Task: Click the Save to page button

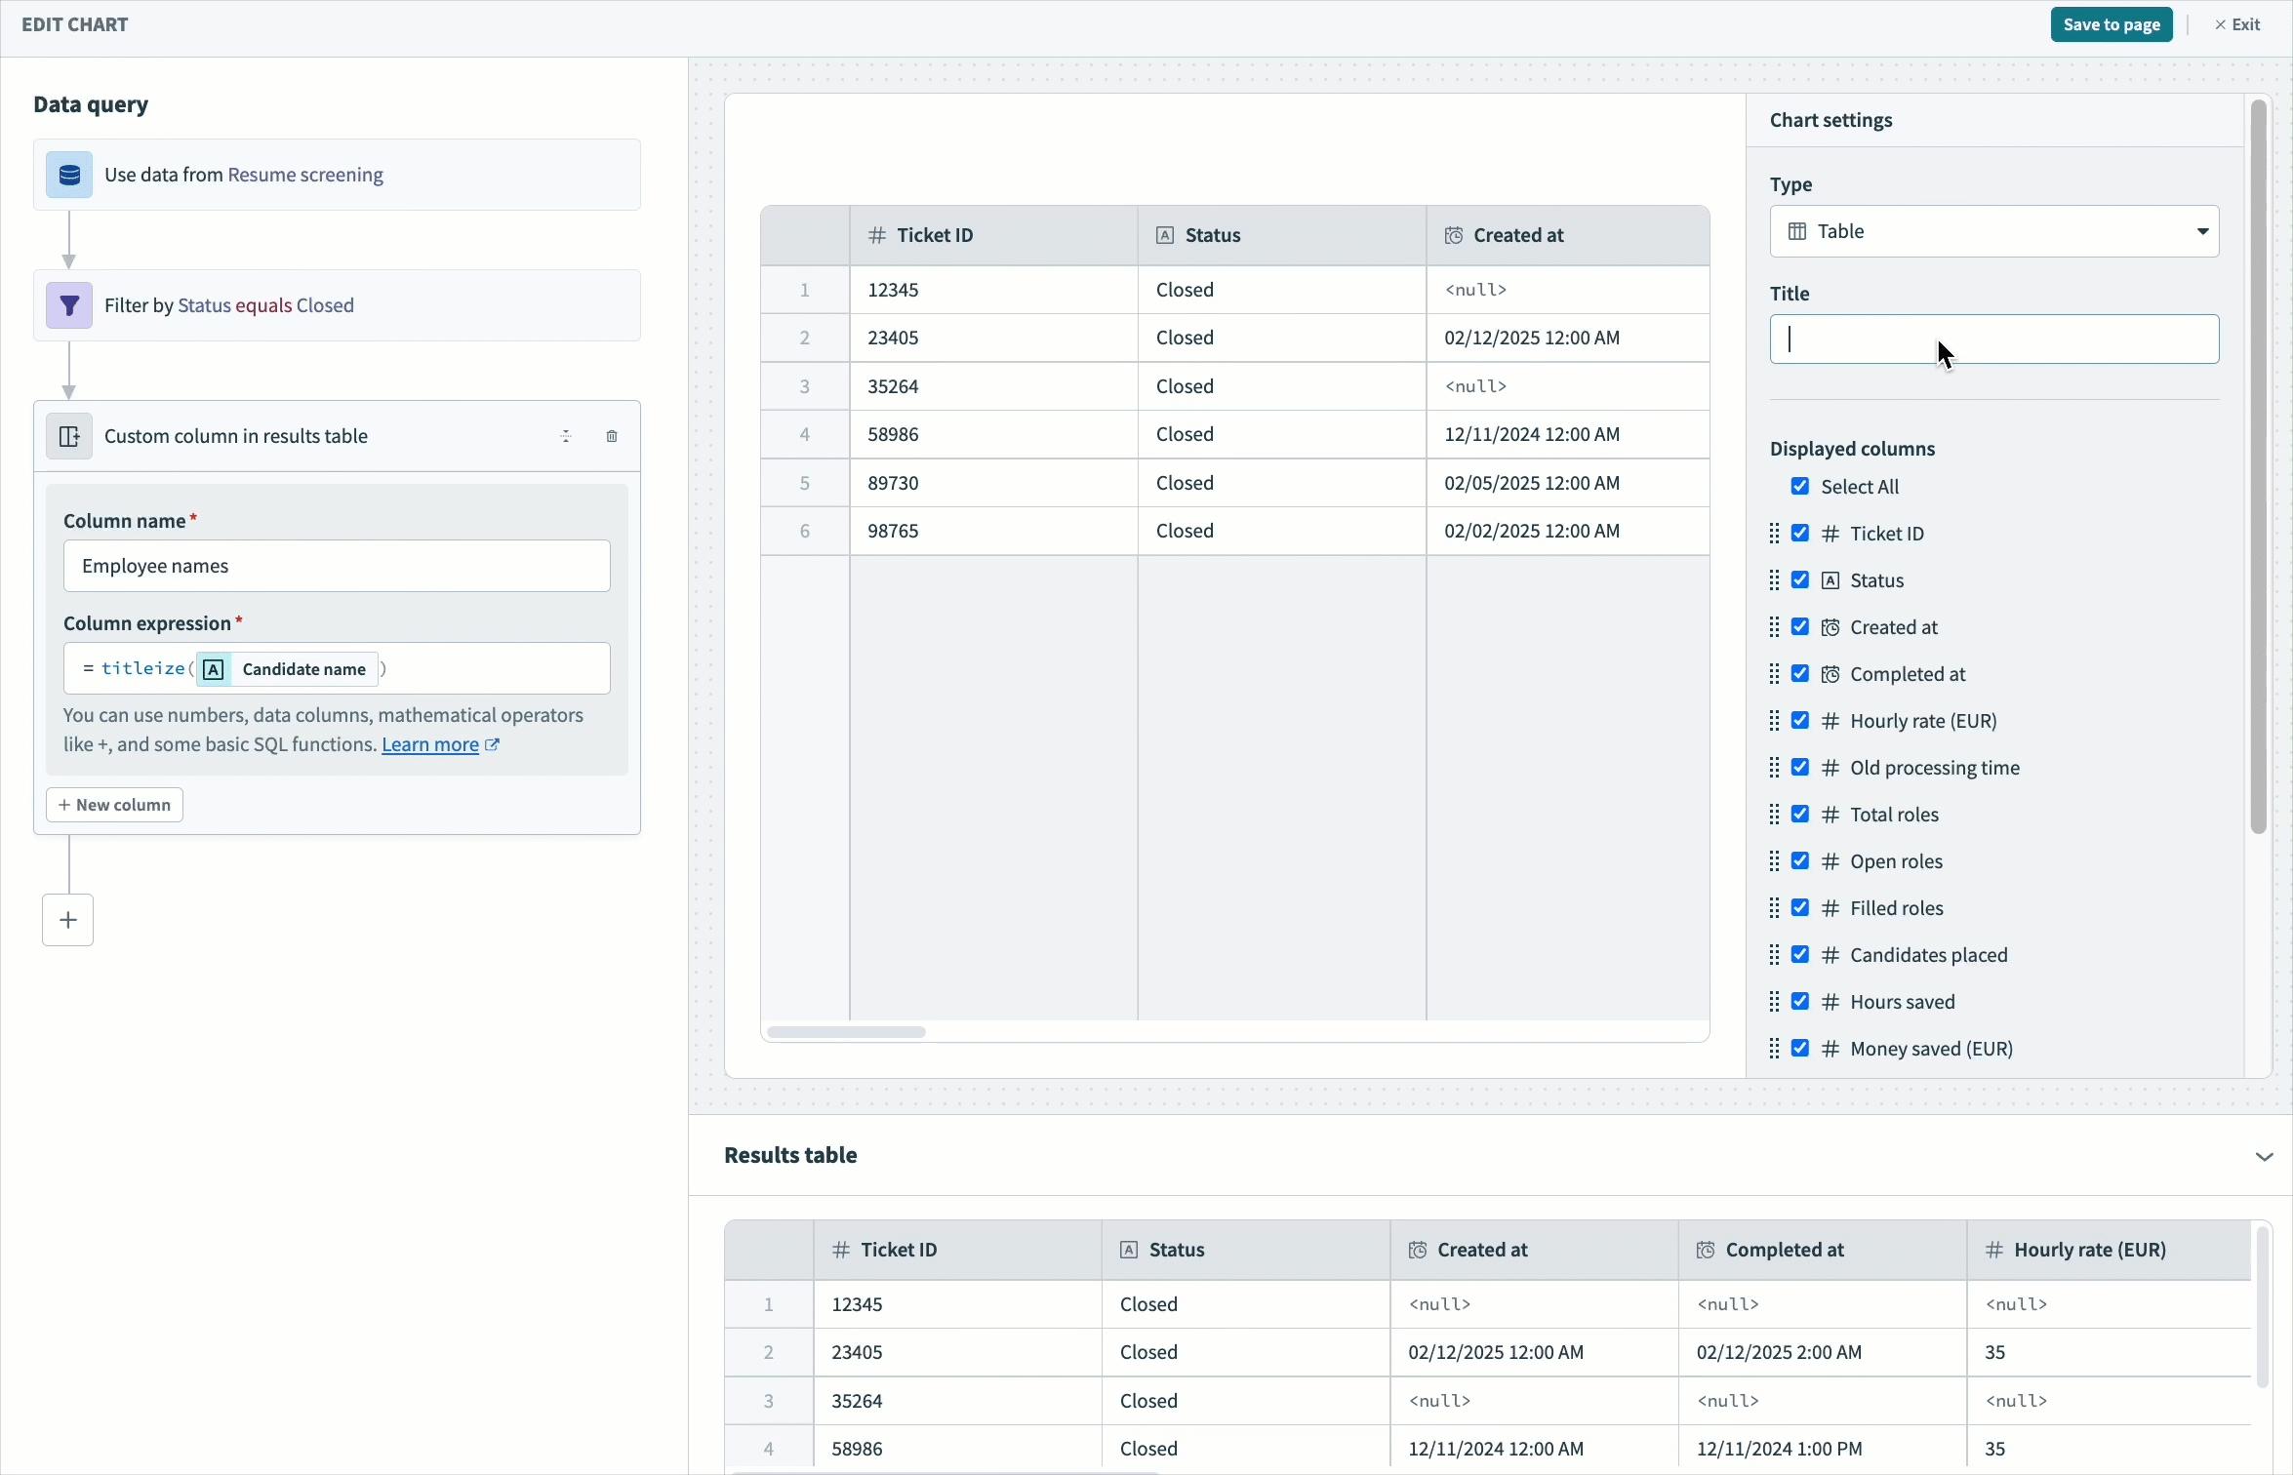Action: [x=2111, y=24]
